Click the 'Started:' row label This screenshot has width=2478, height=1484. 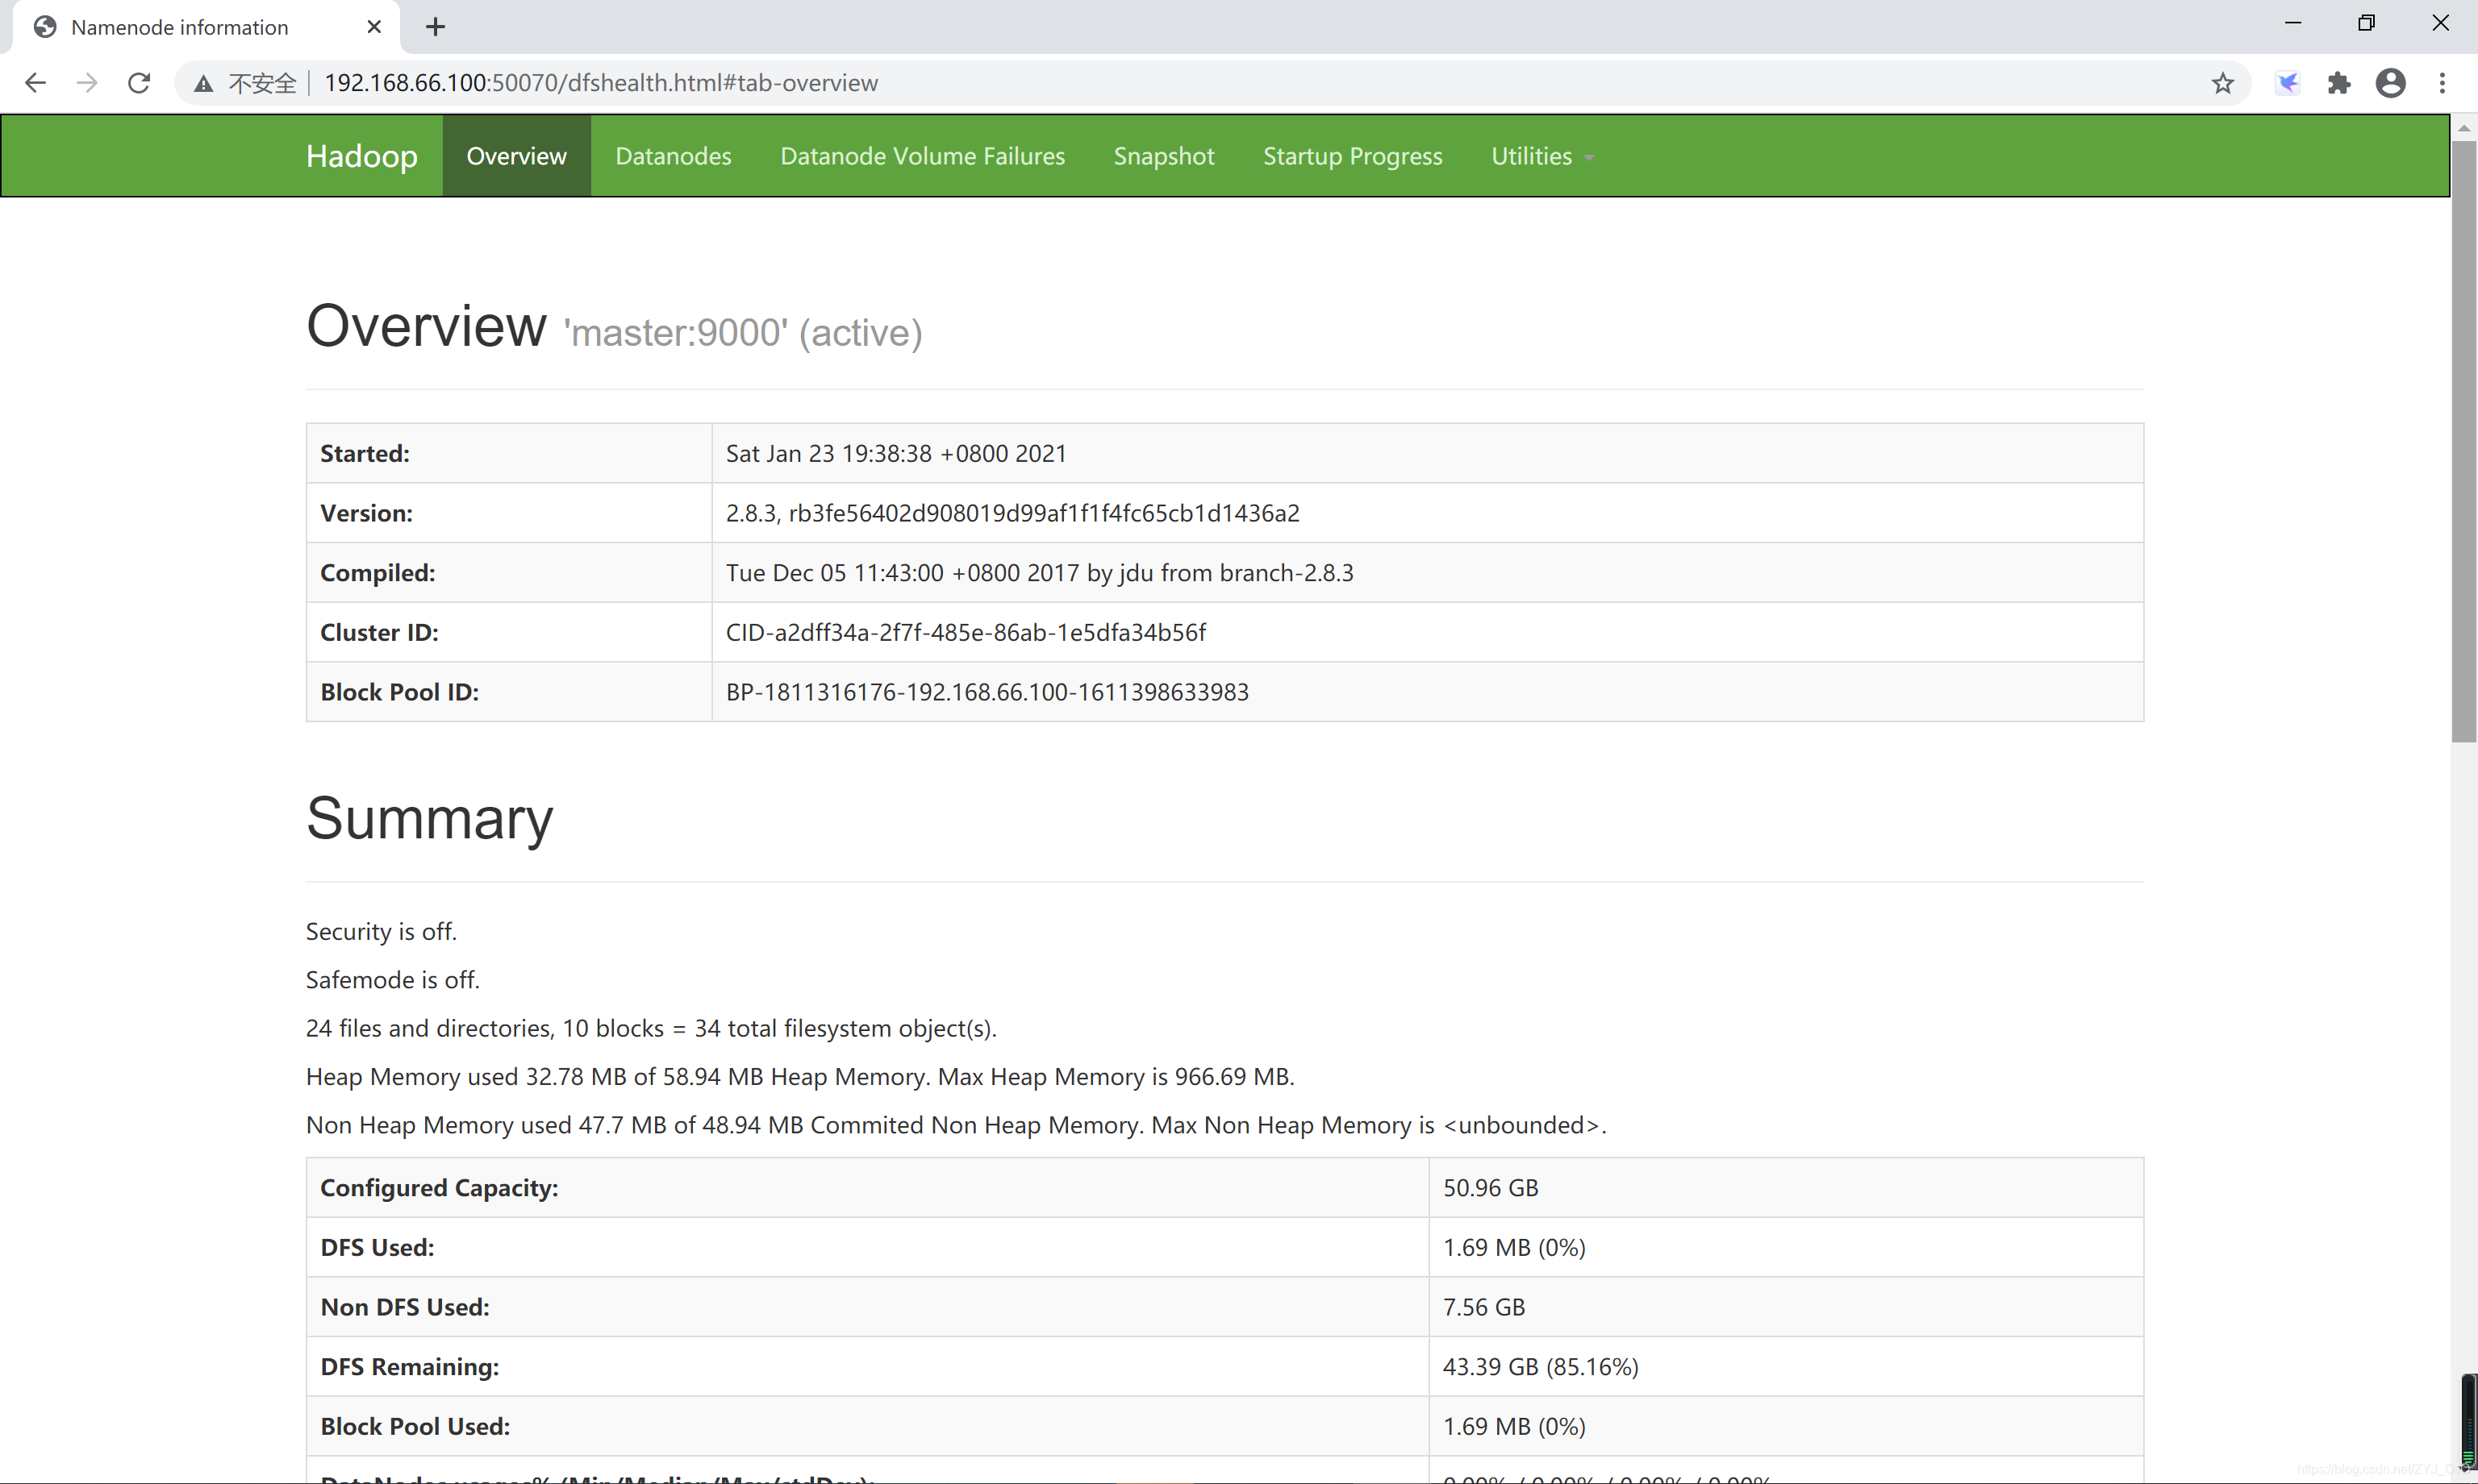365,454
